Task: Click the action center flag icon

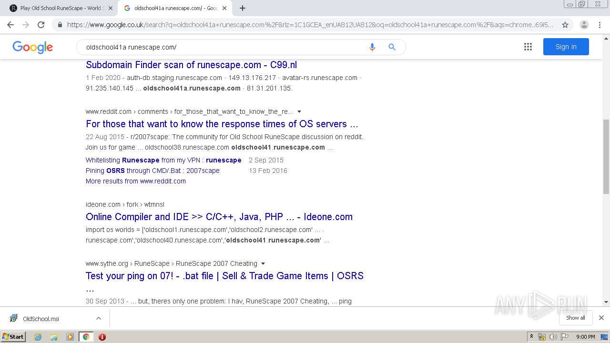Action: (564, 337)
